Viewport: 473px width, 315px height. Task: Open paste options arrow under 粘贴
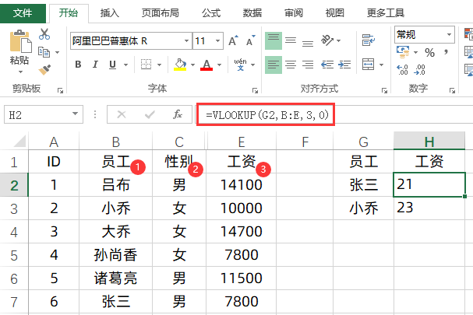20,72
